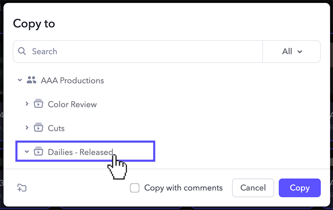This screenshot has height=210, width=333.
Task: Expand the Cuts project chevron
Action: (x=27, y=128)
